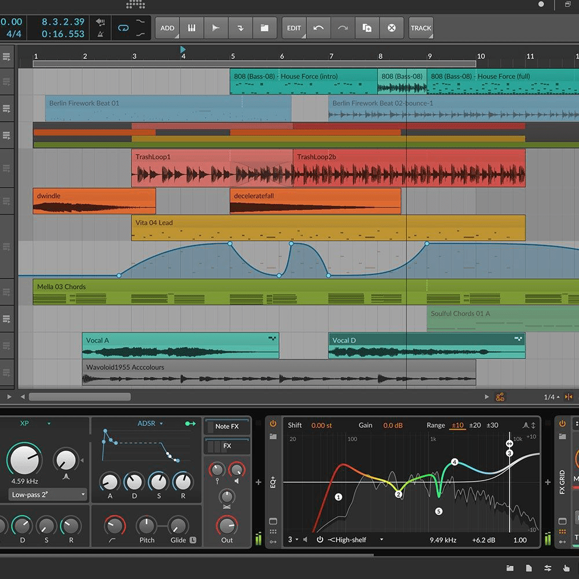Viewport: 579px width, 579px height.
Task: Click the folder icon in the toolbar
Action: tap(265, 28)
